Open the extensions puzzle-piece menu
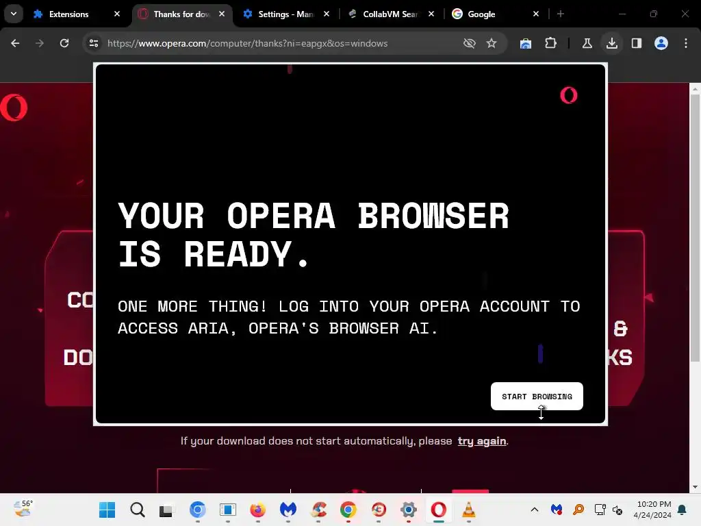 click(551, 43)
